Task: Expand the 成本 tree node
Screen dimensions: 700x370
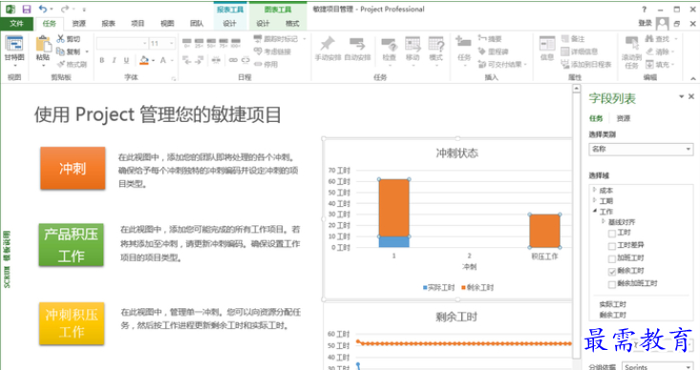Action: point(595,190)
